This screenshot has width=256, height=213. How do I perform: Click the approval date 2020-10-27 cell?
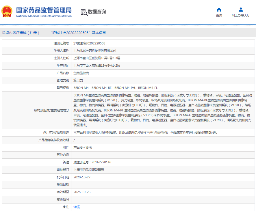(82, 177)
